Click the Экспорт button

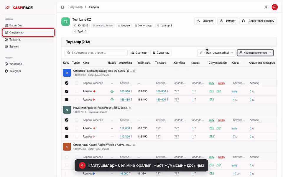coord(205,21)
